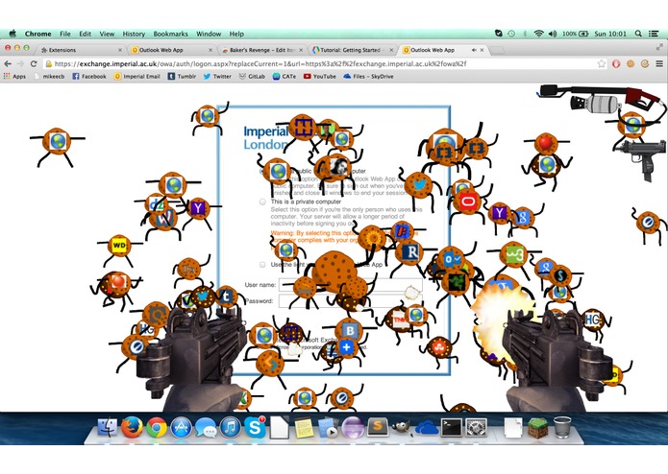Open the YouTube bookmark

coord(320,77)
